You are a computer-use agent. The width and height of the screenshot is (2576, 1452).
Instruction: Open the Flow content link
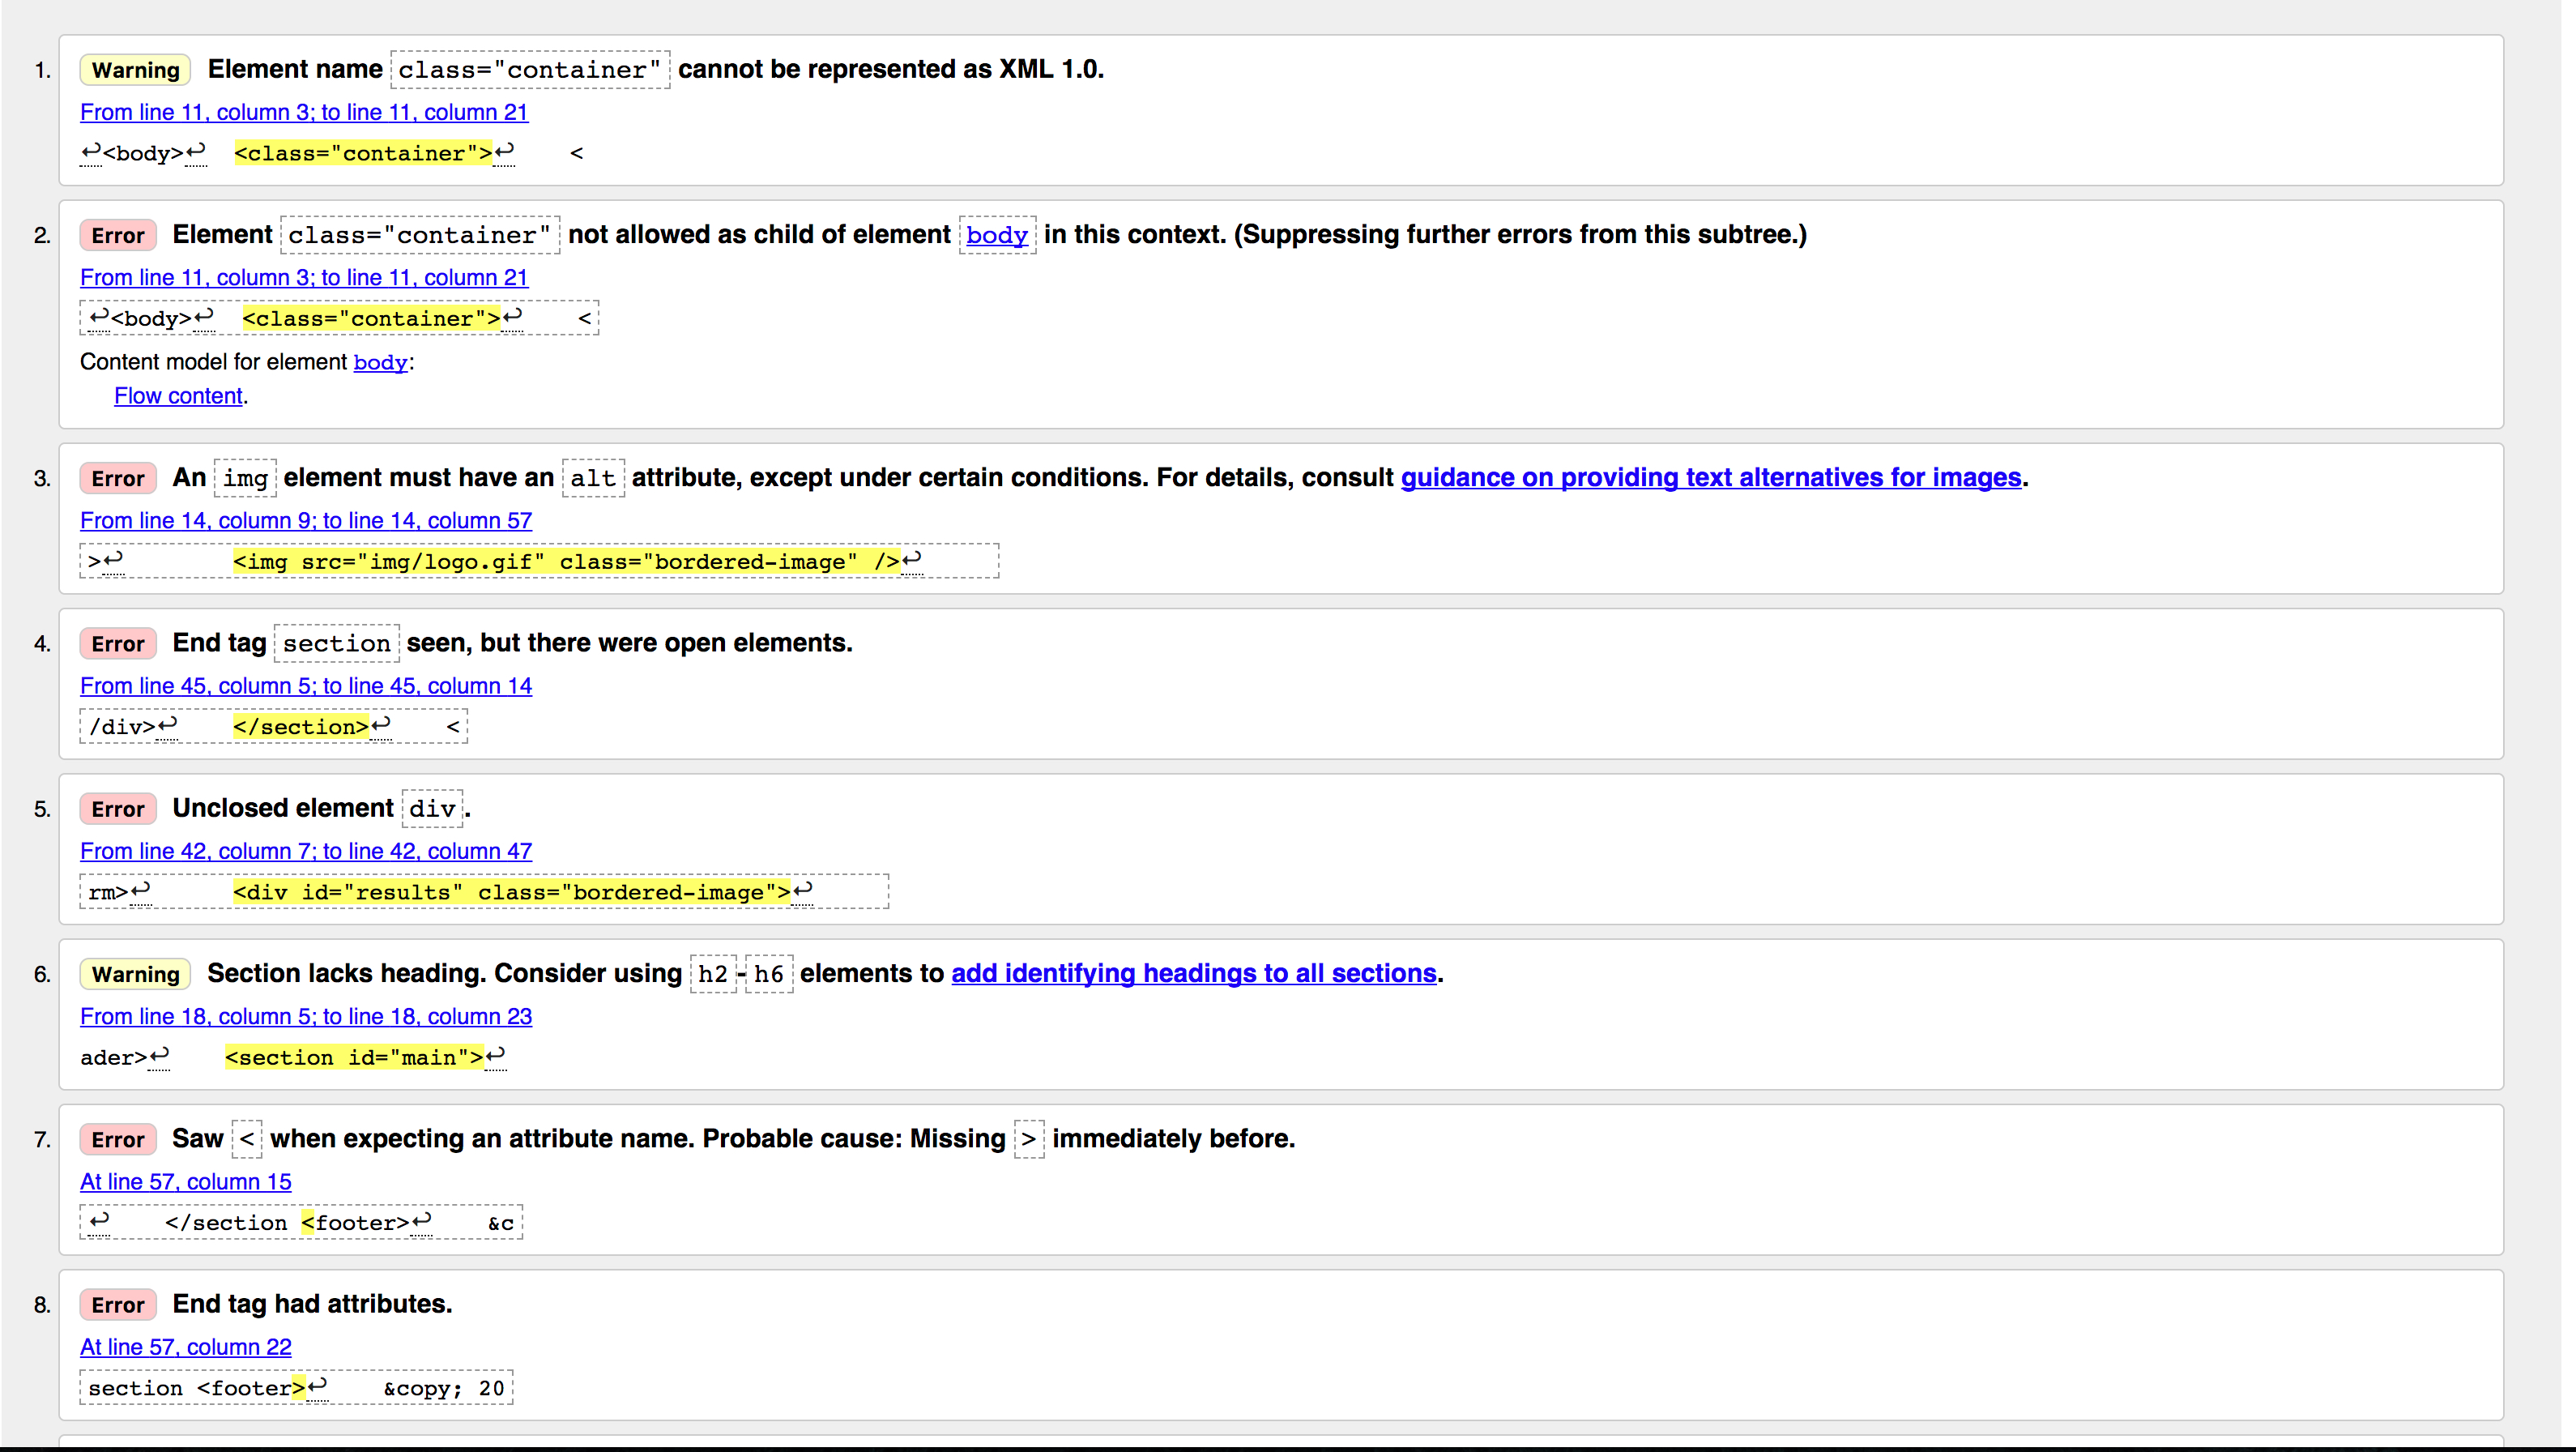178,396
